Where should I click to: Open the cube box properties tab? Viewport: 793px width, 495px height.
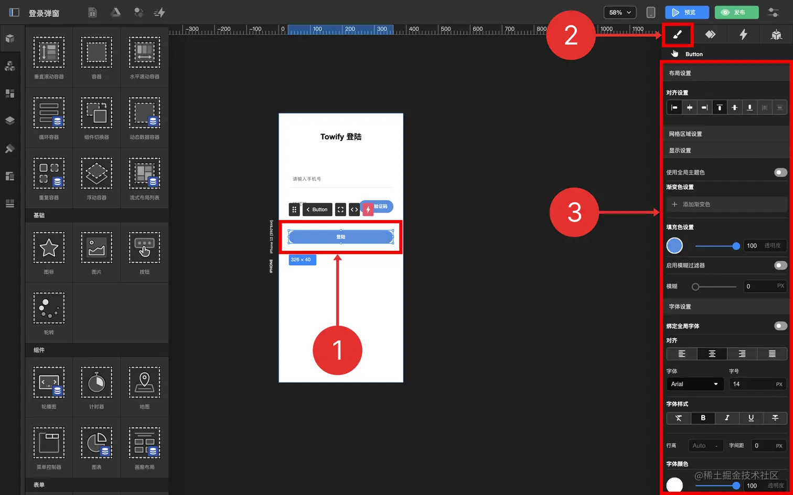coord(776,35)
